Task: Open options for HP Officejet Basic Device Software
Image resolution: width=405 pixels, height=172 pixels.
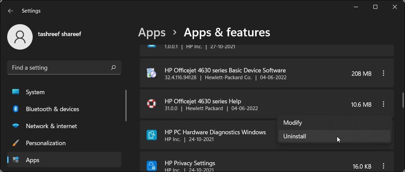Action: click(384, 73)
